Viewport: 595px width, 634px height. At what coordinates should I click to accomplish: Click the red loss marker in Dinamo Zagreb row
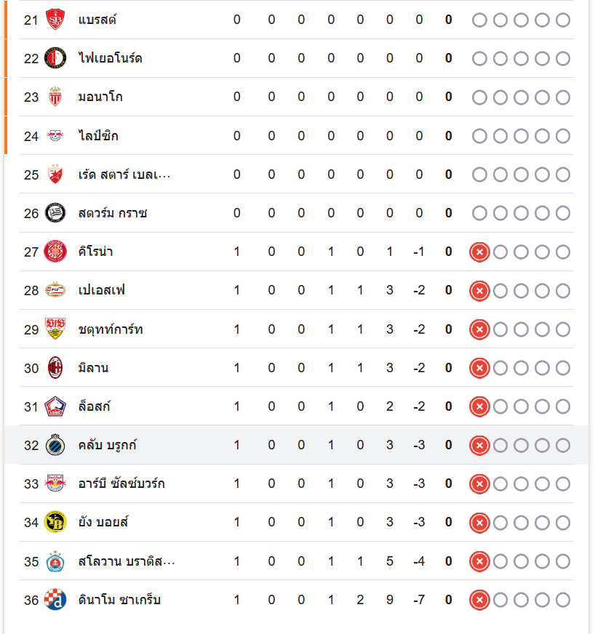479,600
